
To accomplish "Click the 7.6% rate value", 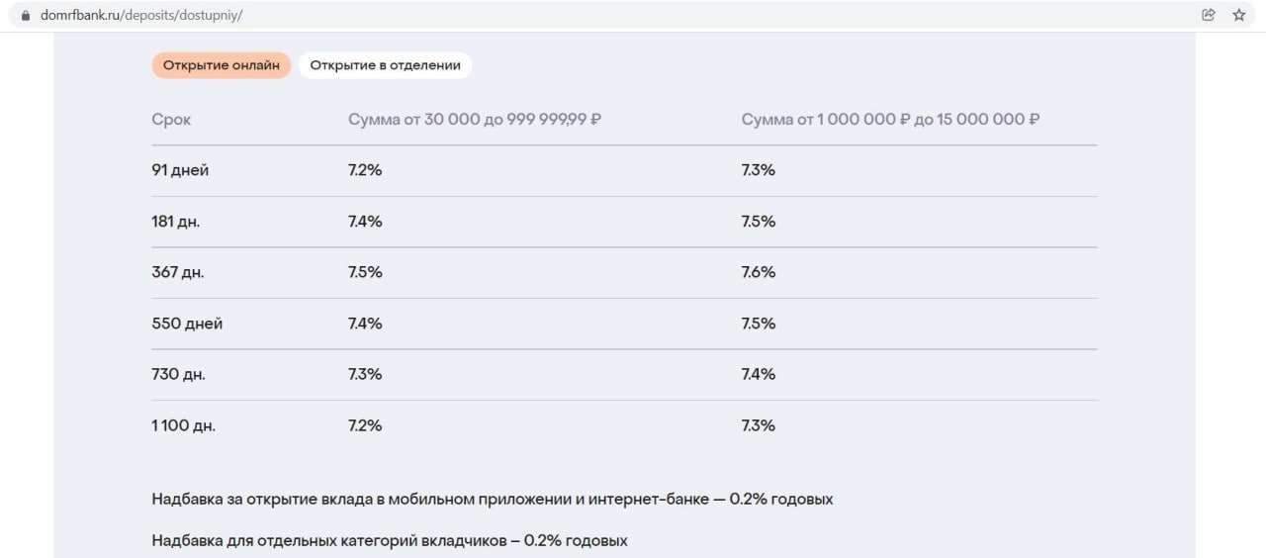I will pos(758,272).
